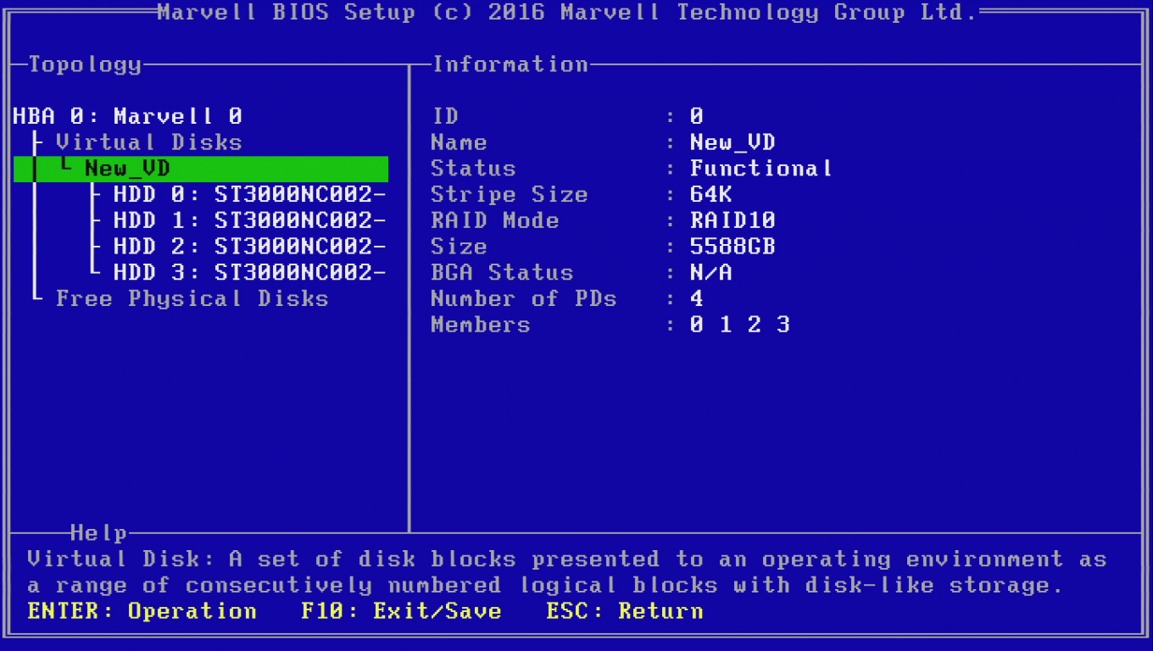Screen dimensions: 1153x651
Task: Click the Members field label
Action: 481,325
